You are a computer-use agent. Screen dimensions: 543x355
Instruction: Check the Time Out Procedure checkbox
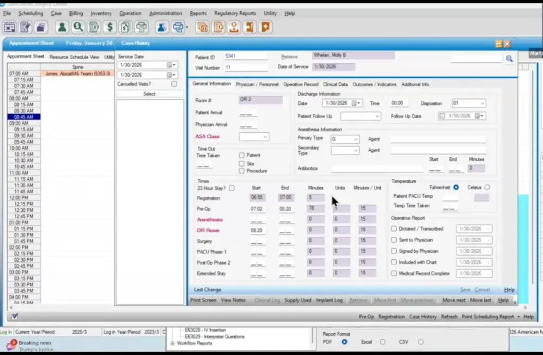[x=242, y=171]
